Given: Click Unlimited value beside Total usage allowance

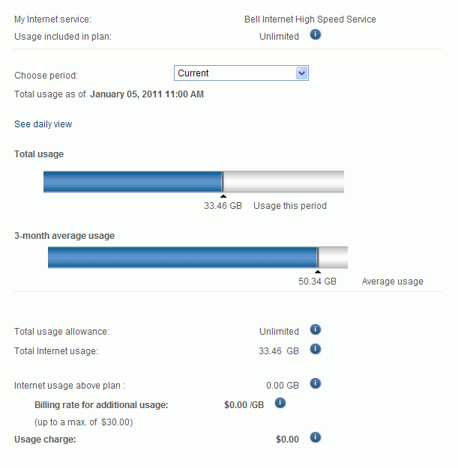Looking at the screenshot, I should [279, 332].
